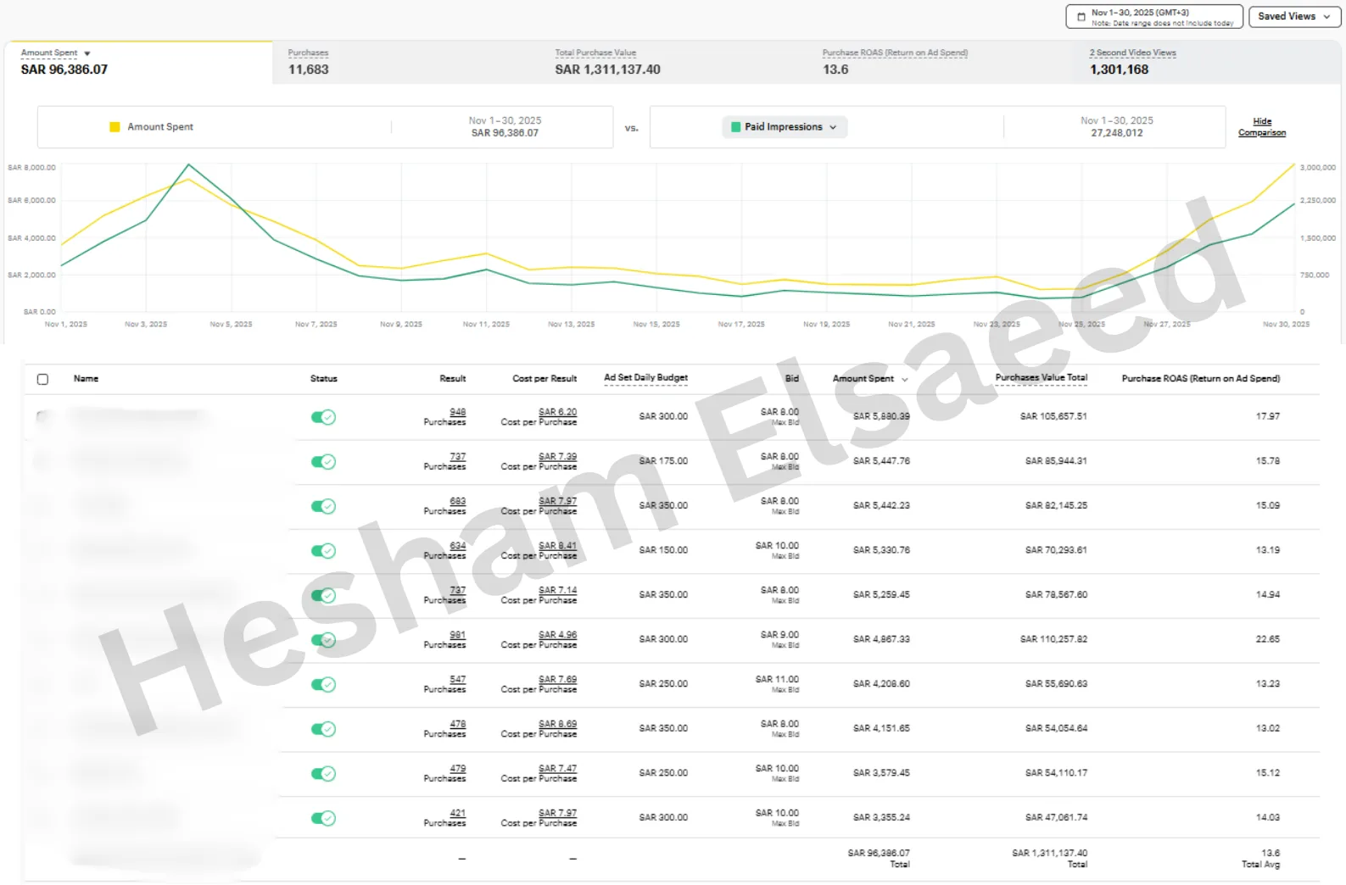Toggle status for the SAR 4,208.60 row
The image size is (1346, 885).
(x=323, y=684)
